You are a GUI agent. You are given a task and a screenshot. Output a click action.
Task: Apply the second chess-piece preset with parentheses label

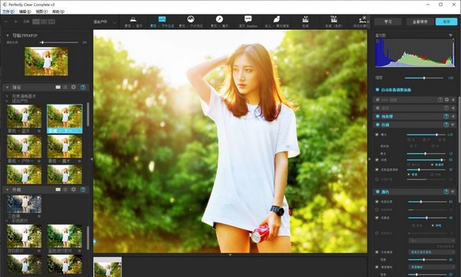[x=333, y=19]
